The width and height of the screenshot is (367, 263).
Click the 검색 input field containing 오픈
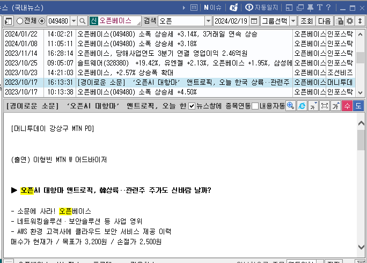click(x=182, y=21)
